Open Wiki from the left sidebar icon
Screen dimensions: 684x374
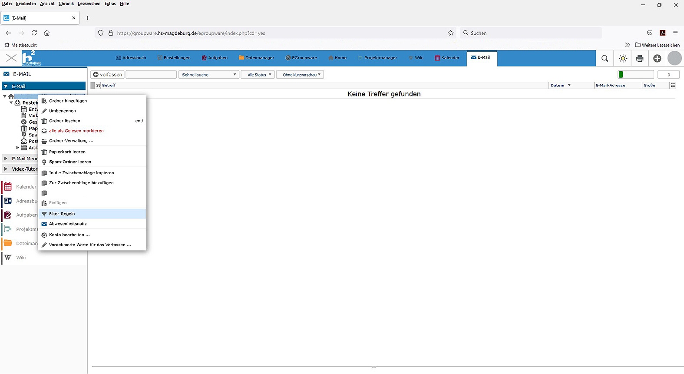point(8,258)
